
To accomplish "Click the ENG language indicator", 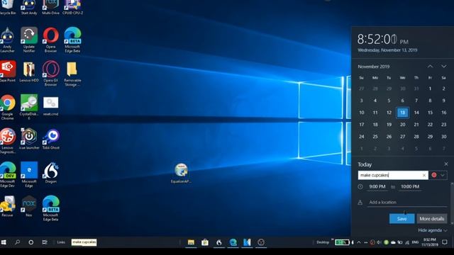I will (x=415, y=242).
